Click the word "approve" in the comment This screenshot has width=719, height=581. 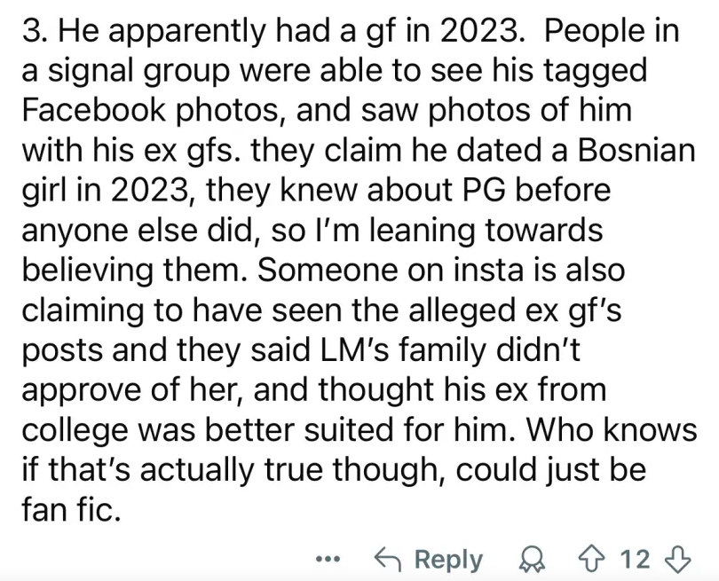75,392
